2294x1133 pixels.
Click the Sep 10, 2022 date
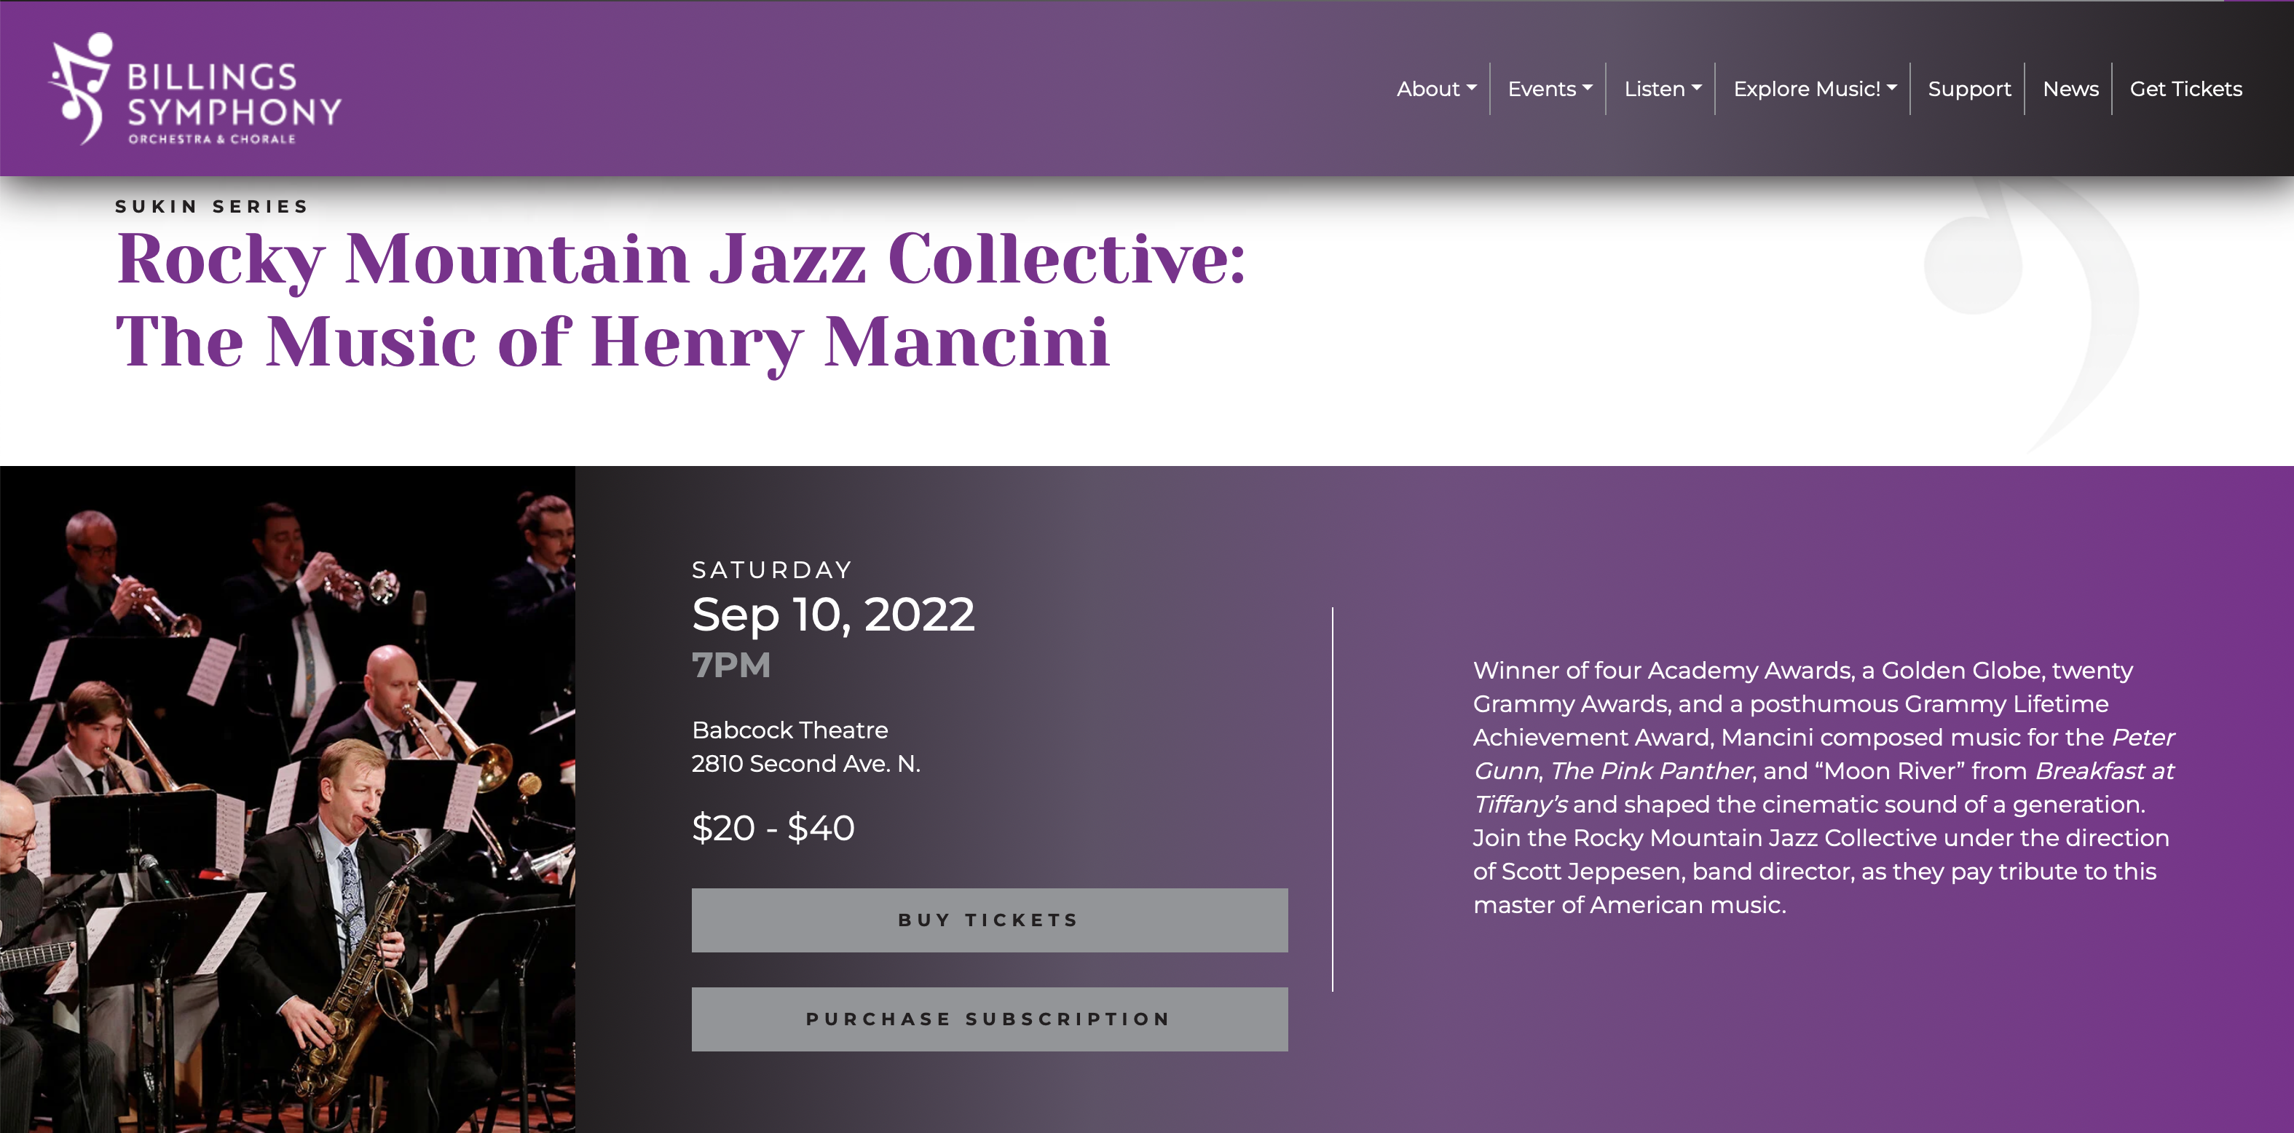click(x=834, y=614)
